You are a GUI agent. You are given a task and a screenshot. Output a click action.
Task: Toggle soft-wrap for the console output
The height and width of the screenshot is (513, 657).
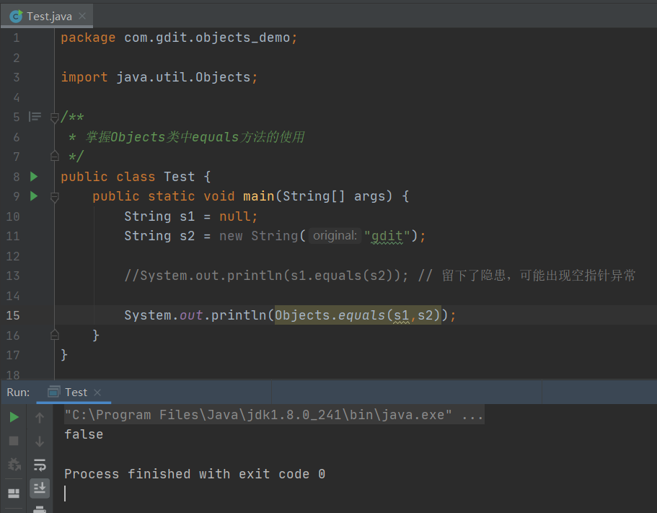[39, 465]
